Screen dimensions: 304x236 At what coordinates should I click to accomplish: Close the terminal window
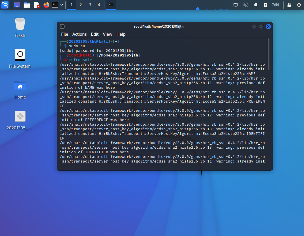(268, 27)
